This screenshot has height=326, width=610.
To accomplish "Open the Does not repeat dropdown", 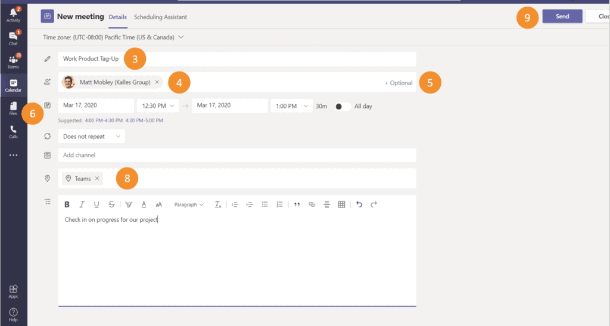I will (91, 136).
